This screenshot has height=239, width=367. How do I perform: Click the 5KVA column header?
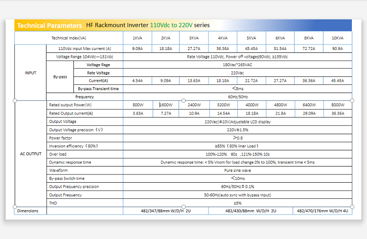click(x=252, y=38)
